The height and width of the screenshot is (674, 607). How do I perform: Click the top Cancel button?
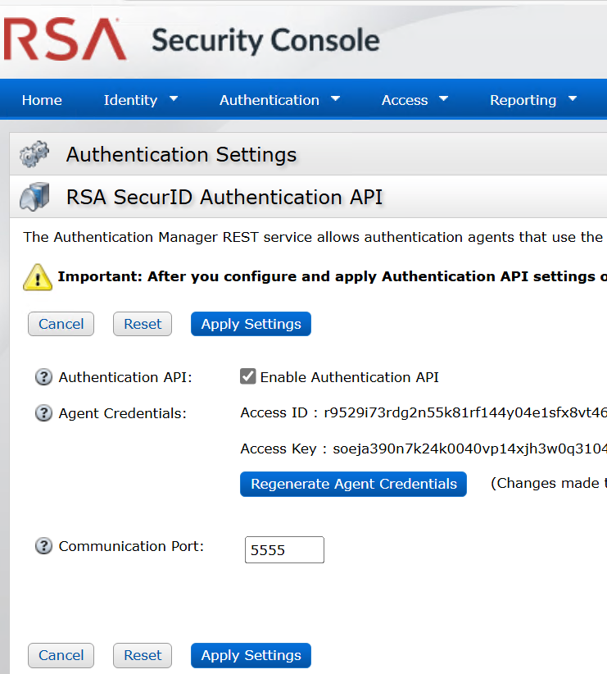pos(61,324)
